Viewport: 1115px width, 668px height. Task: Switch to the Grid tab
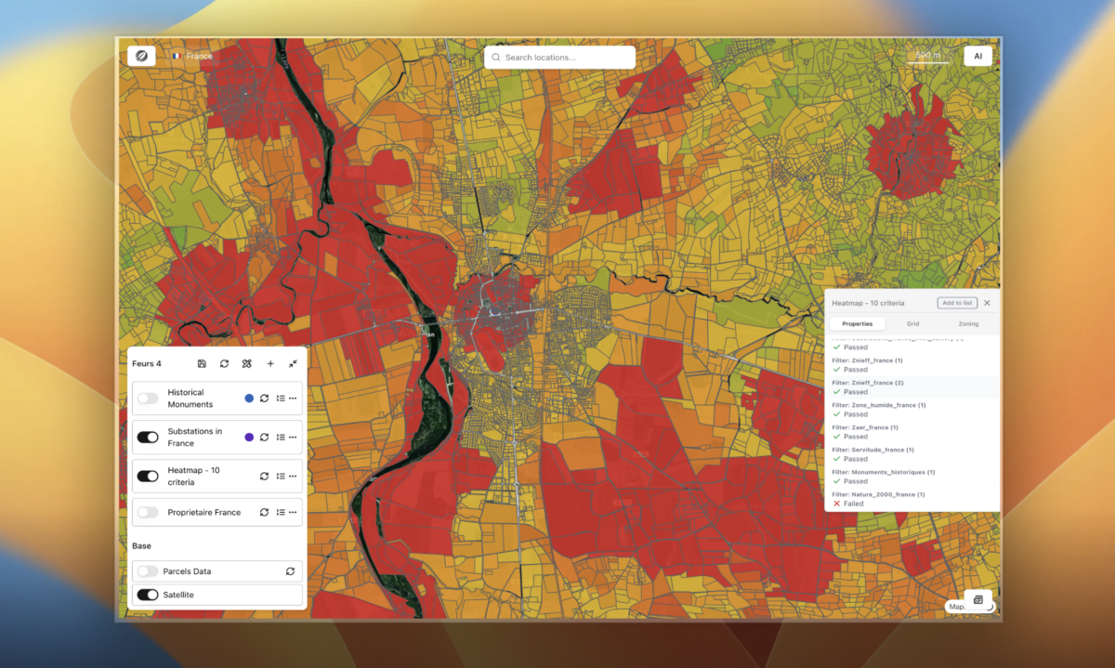pyautogui.click(x=912, y=323)
